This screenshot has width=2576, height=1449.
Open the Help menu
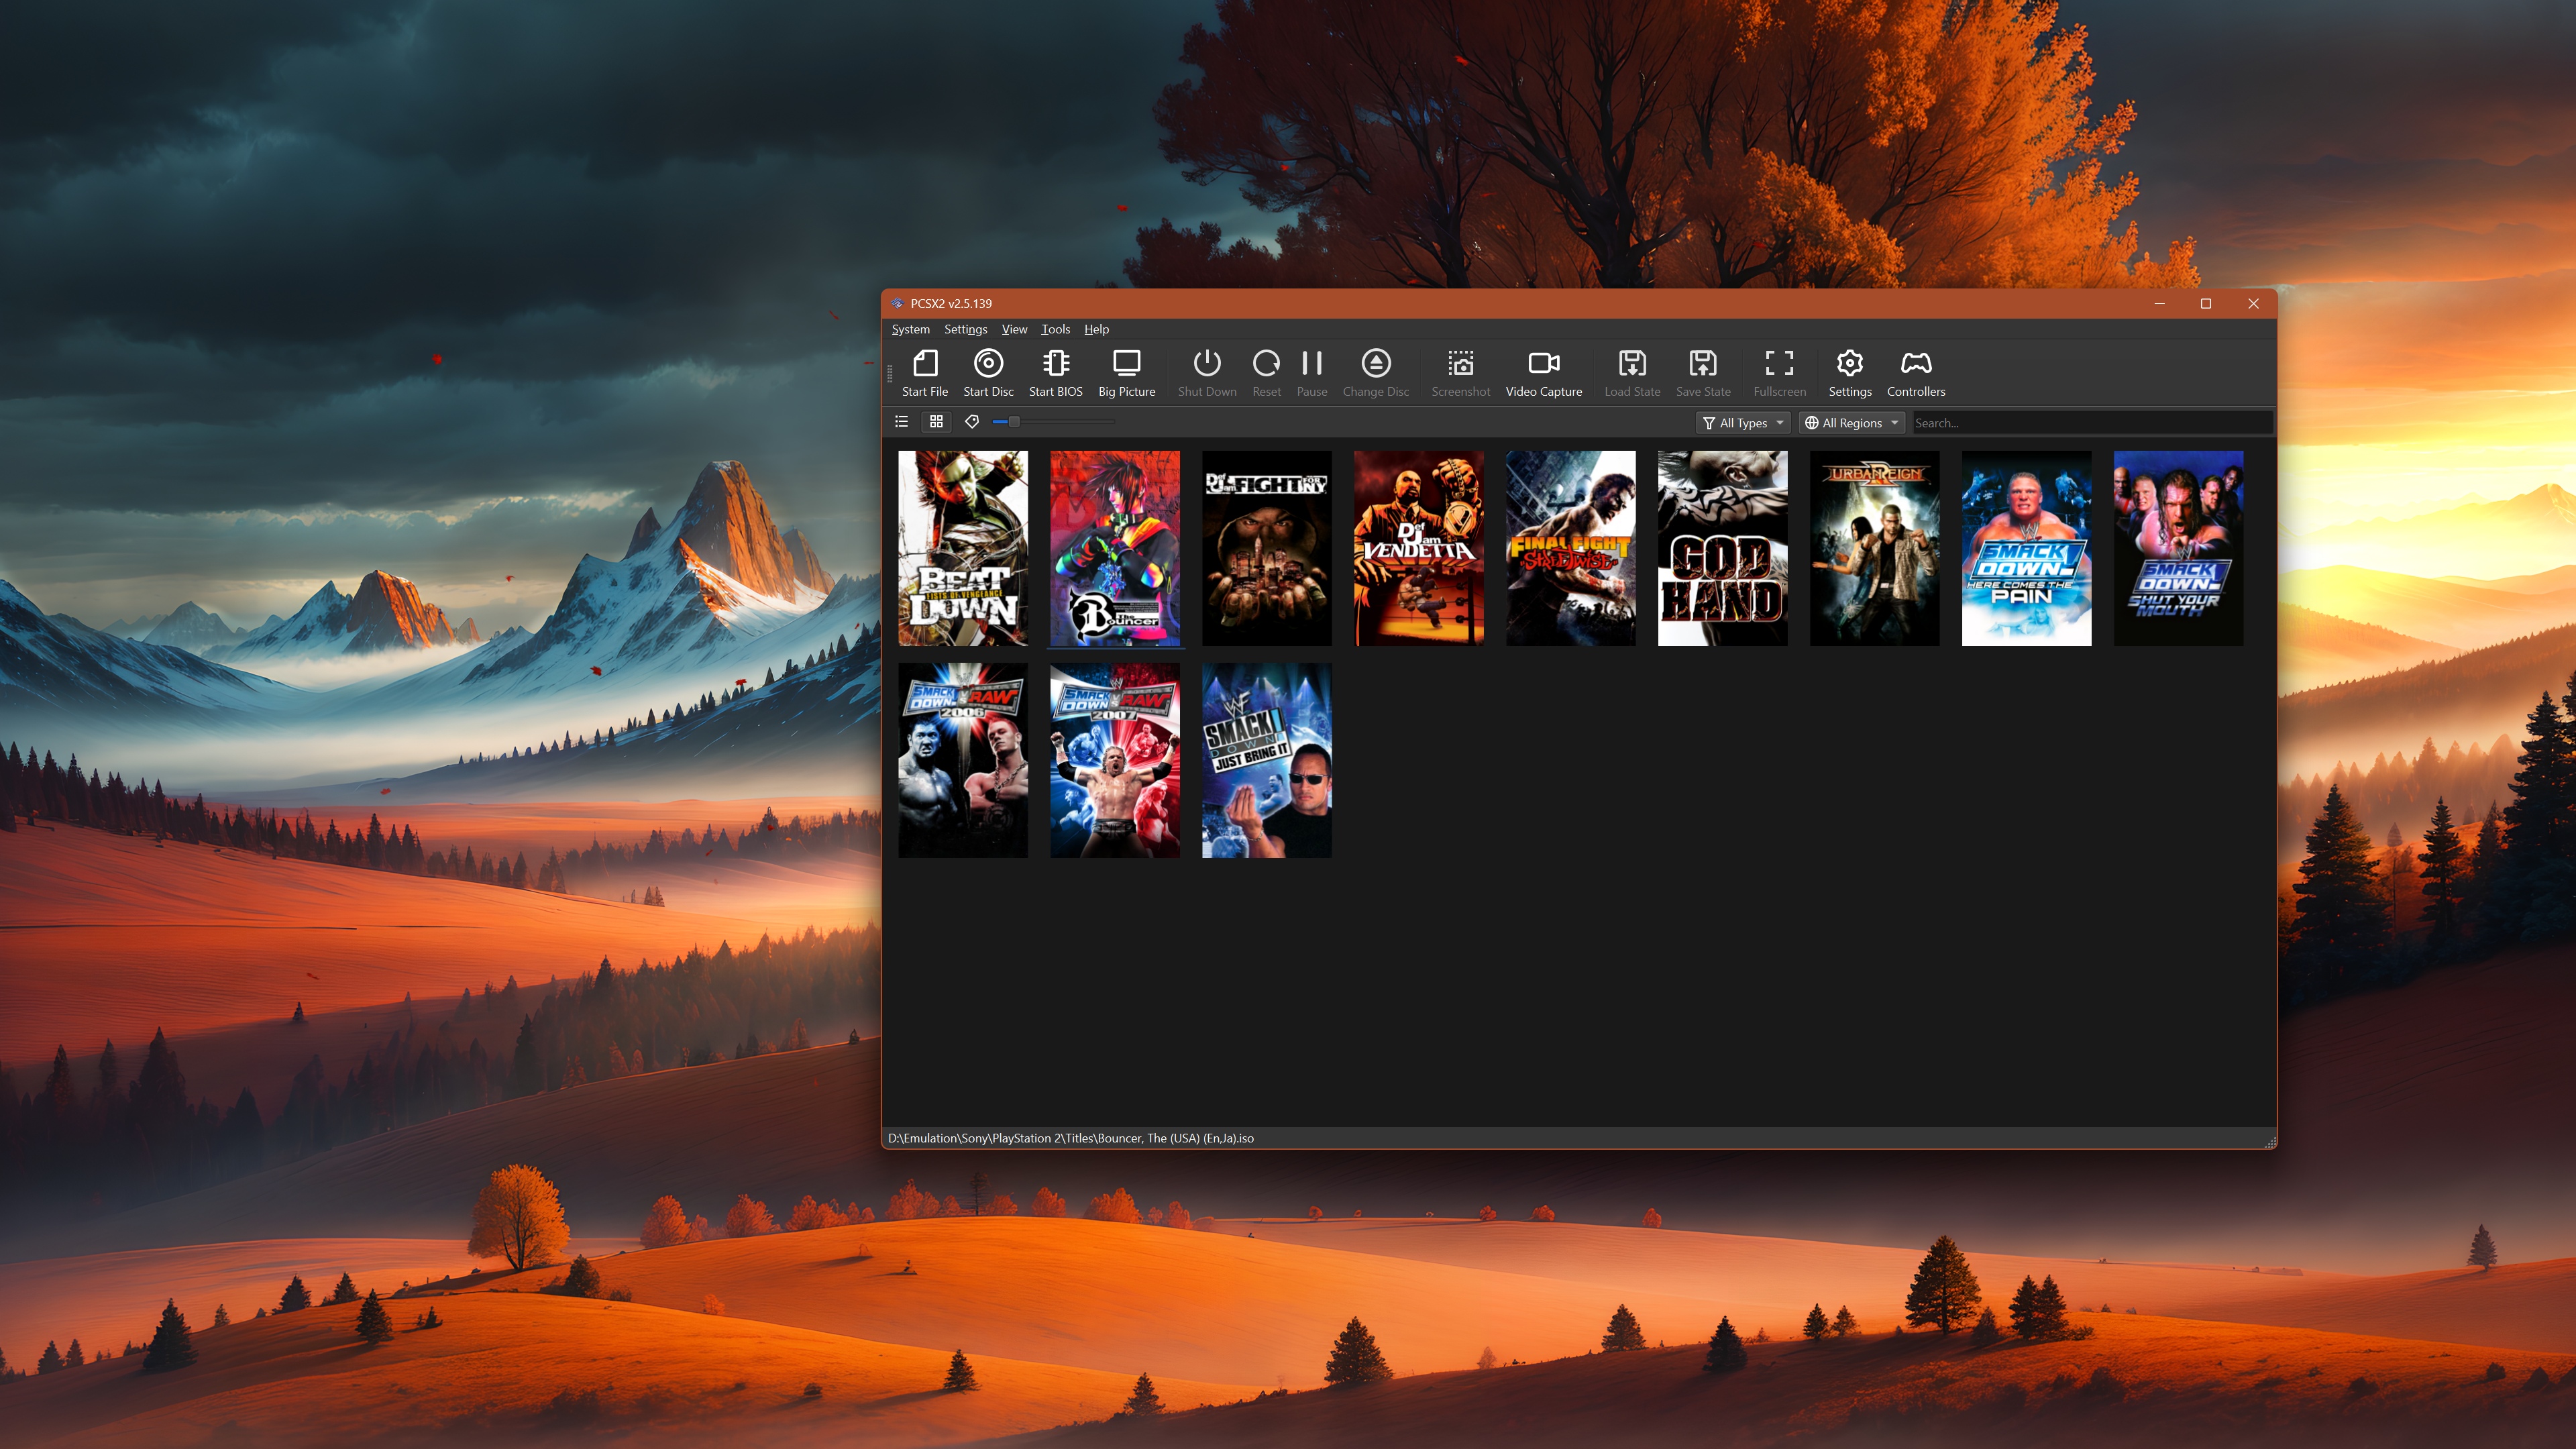(1096, 329)
